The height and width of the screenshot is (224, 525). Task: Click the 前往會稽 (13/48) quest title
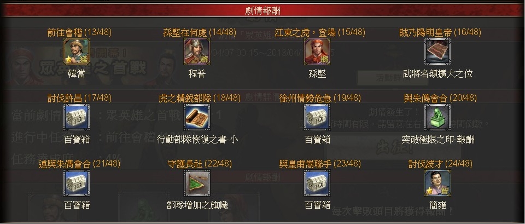pos(79,32)
